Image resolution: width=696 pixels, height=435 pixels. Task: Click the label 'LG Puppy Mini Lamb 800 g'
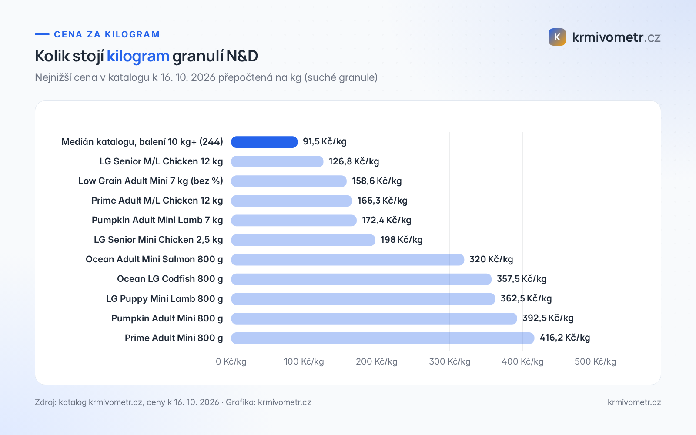[164, 299]
